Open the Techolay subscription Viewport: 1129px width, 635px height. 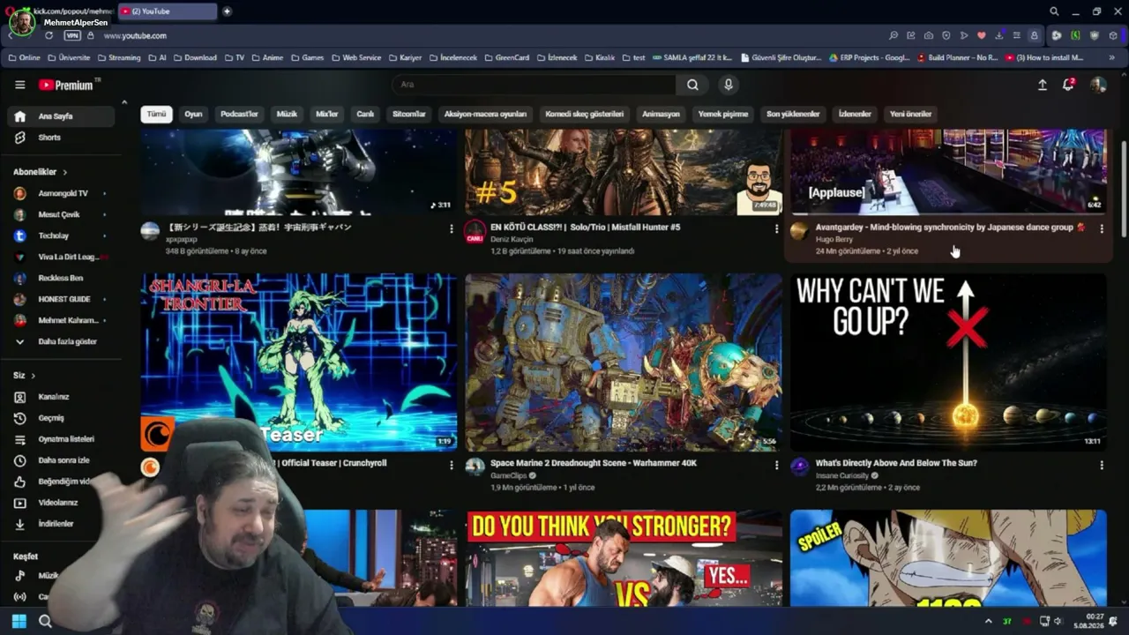[61, 235]
